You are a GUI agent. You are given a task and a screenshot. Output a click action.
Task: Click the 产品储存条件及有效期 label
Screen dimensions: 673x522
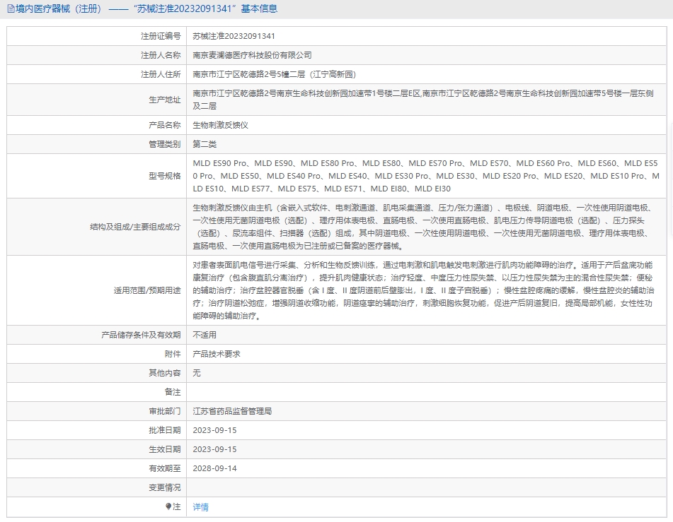click(142, 335)
